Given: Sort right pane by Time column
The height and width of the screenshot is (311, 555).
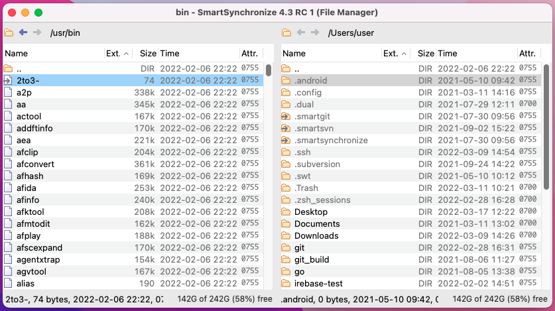Looking at the screenshot, I should coord(476,54).
